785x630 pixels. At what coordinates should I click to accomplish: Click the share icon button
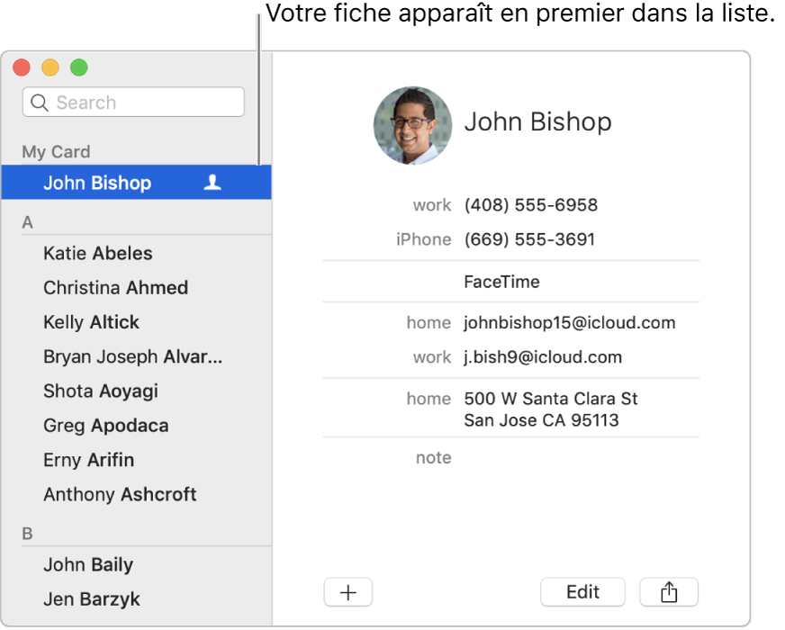[668, 592]
